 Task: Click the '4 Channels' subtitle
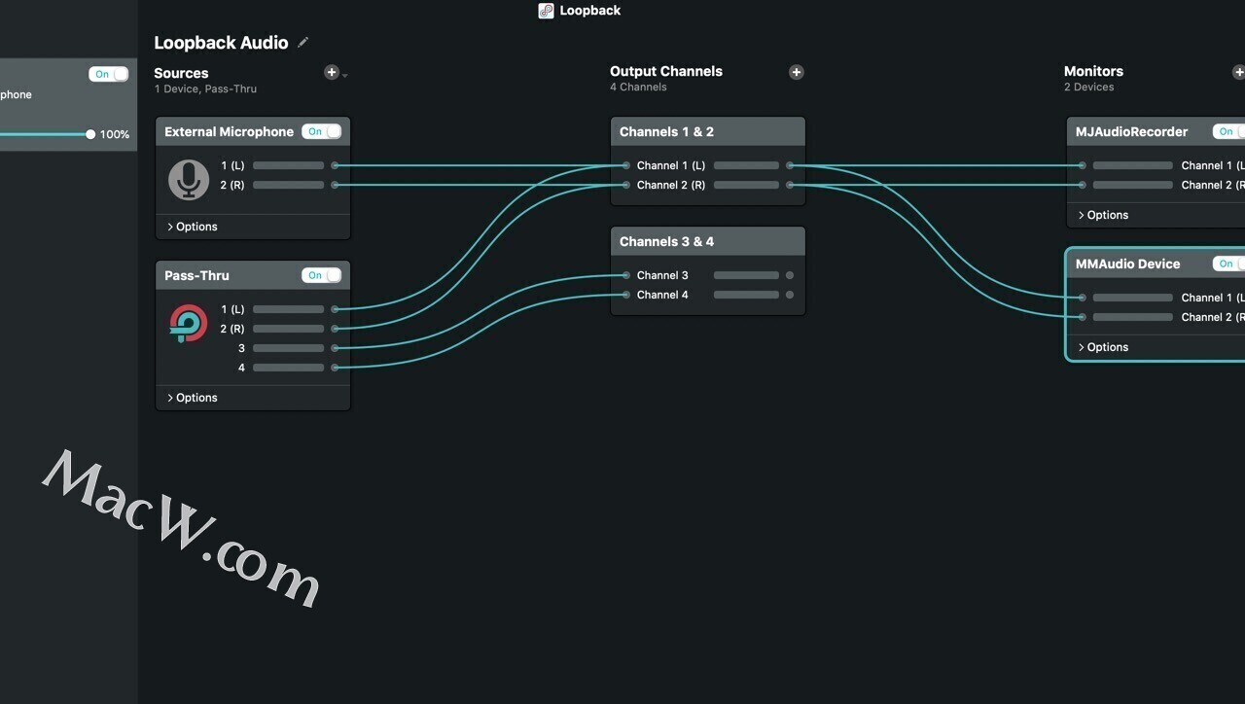638,87
